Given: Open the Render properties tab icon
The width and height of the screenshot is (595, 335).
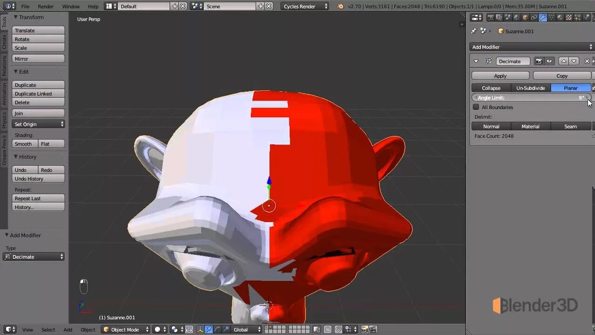Looking at the screenshot, I should 491,17.
